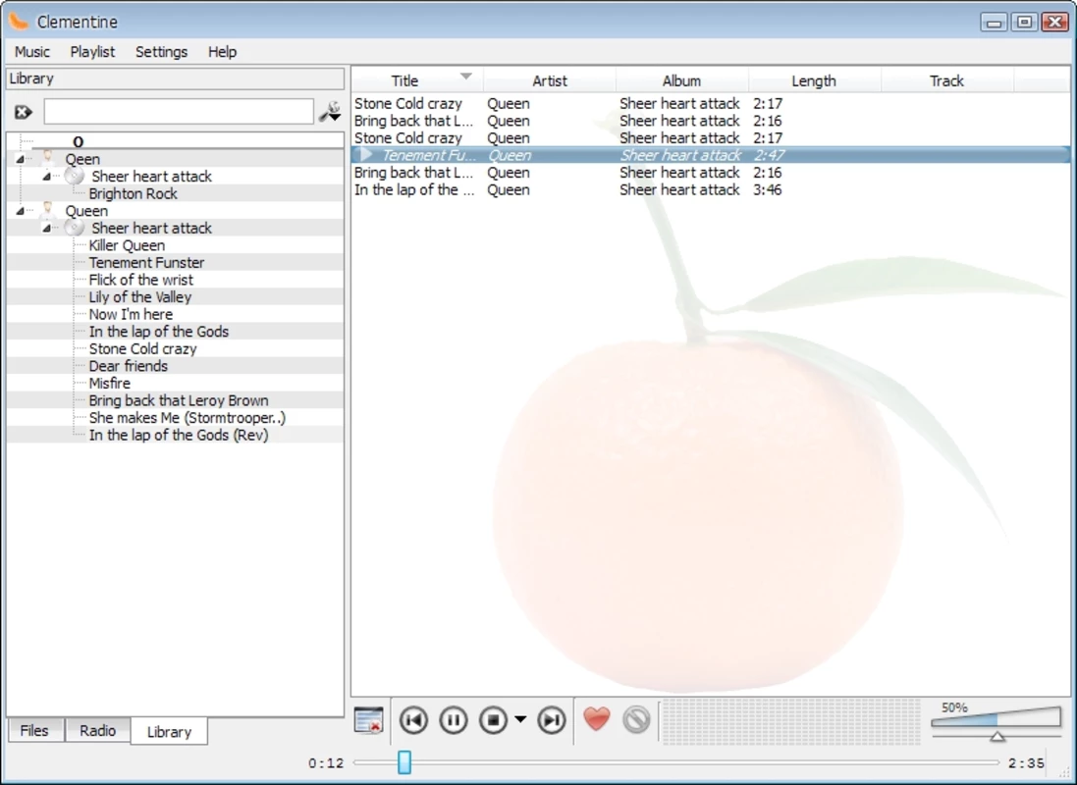The width and height of the screenshot is (1077, 785).
Task: Select She makes Me (Stormtrooper..)
Action: [x=187, y=418]
